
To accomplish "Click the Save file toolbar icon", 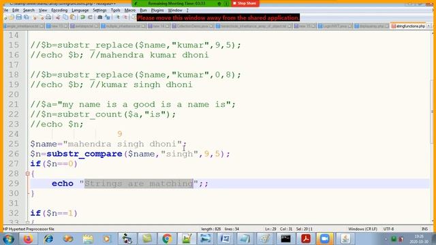I will coord(18,17).
